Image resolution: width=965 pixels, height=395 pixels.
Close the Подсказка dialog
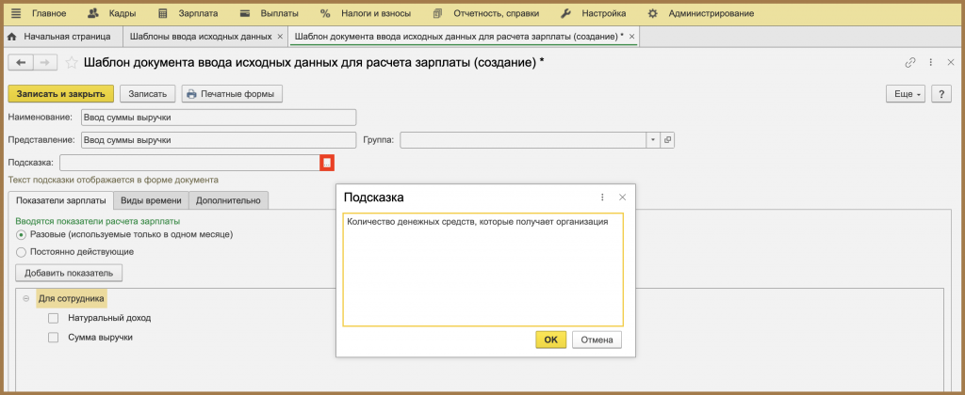coord(622,197)
